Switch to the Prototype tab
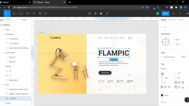 click(x=172, y=20)
